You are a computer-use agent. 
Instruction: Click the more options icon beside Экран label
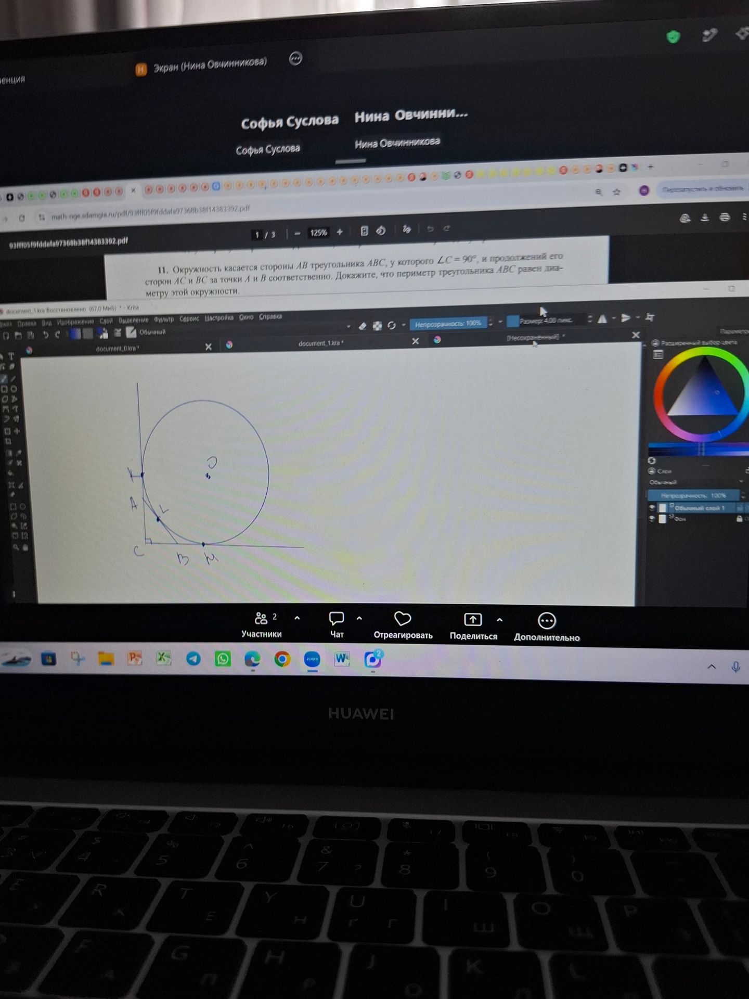click(x=295, y=58)
